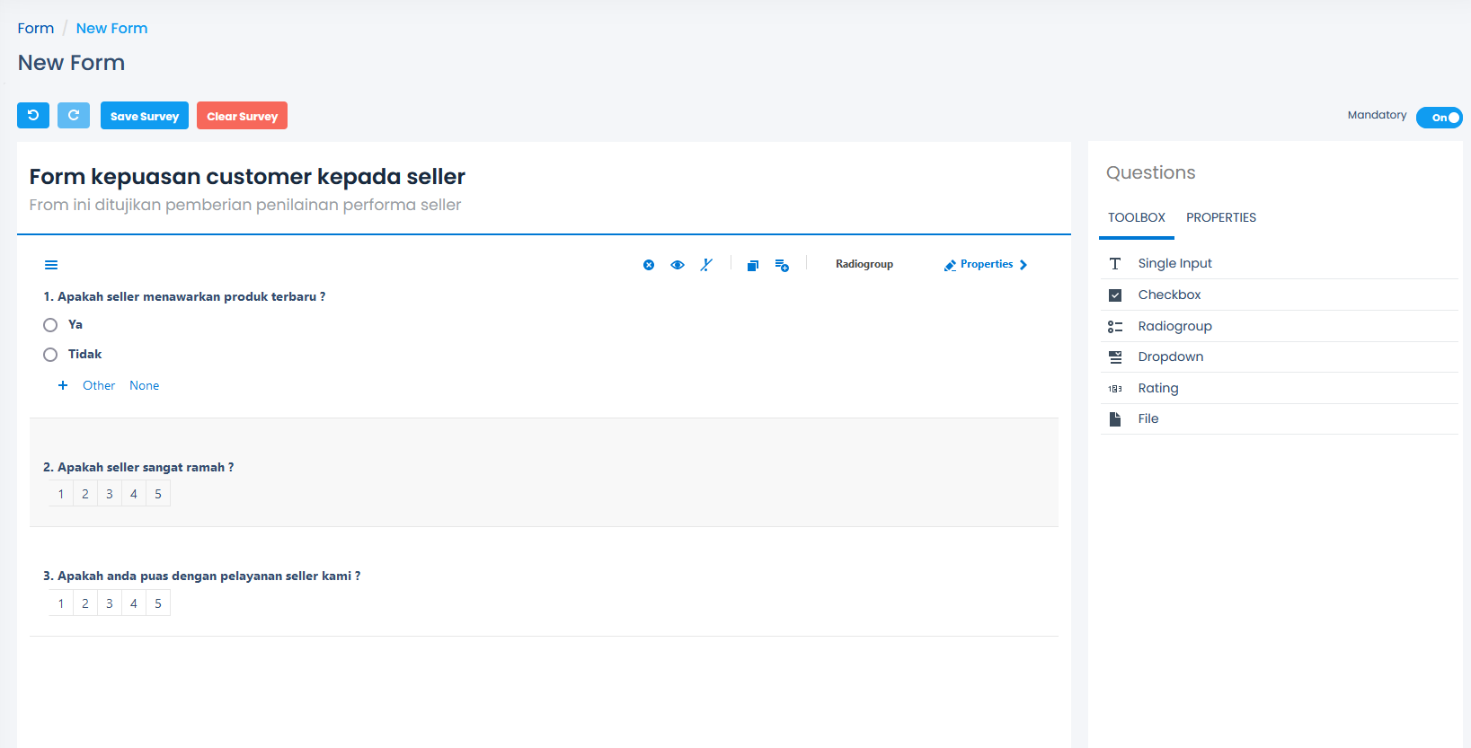
Task: Click question 2 title text
Action: pyautogui.click(x=138, y=467)
